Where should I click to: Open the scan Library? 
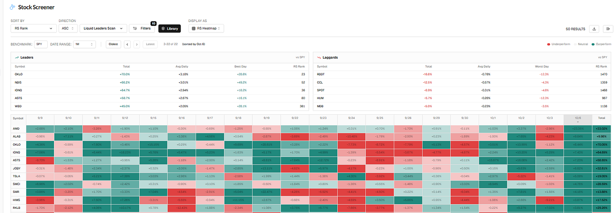(x=170, y=28)
